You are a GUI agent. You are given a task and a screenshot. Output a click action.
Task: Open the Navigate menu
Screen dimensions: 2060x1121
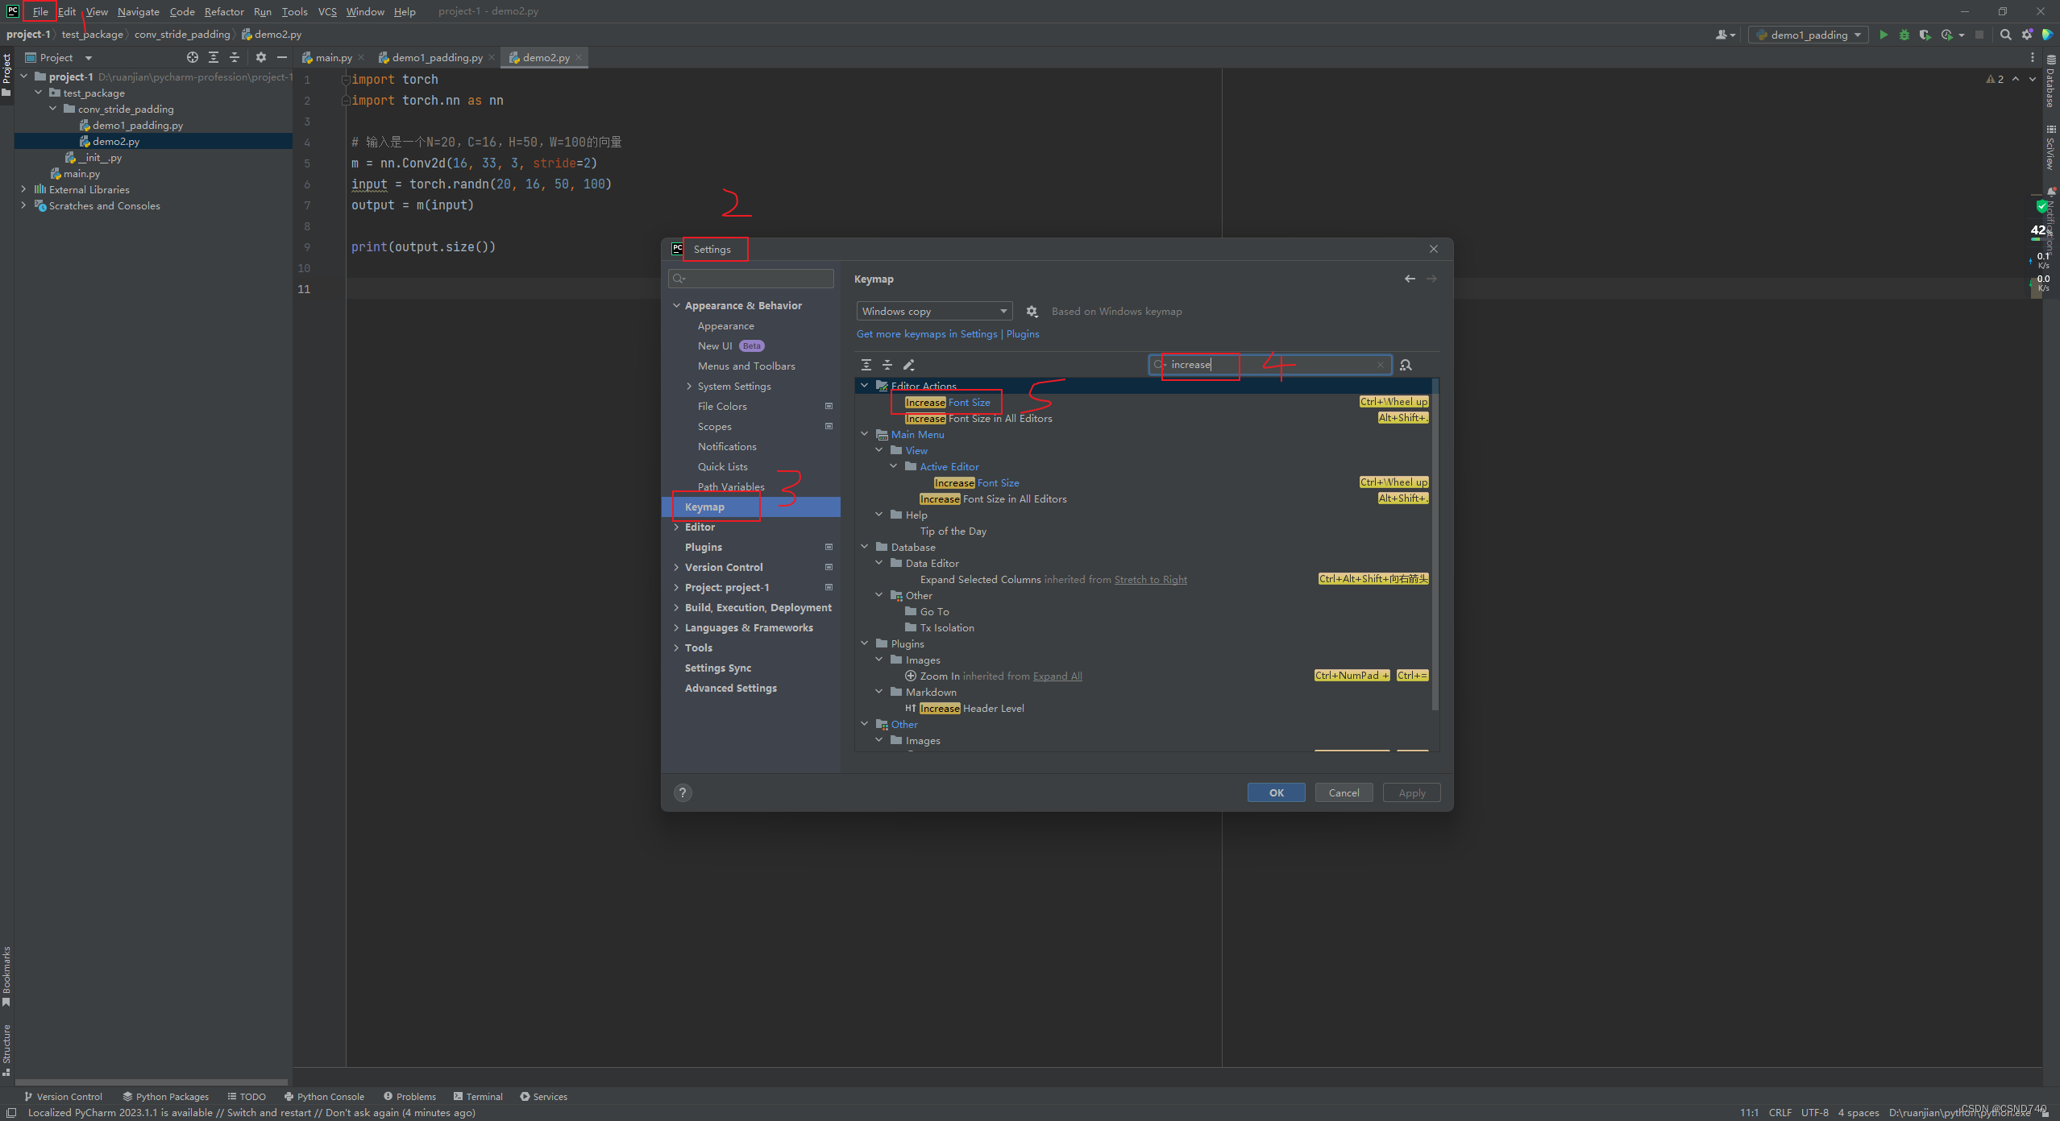138,11
